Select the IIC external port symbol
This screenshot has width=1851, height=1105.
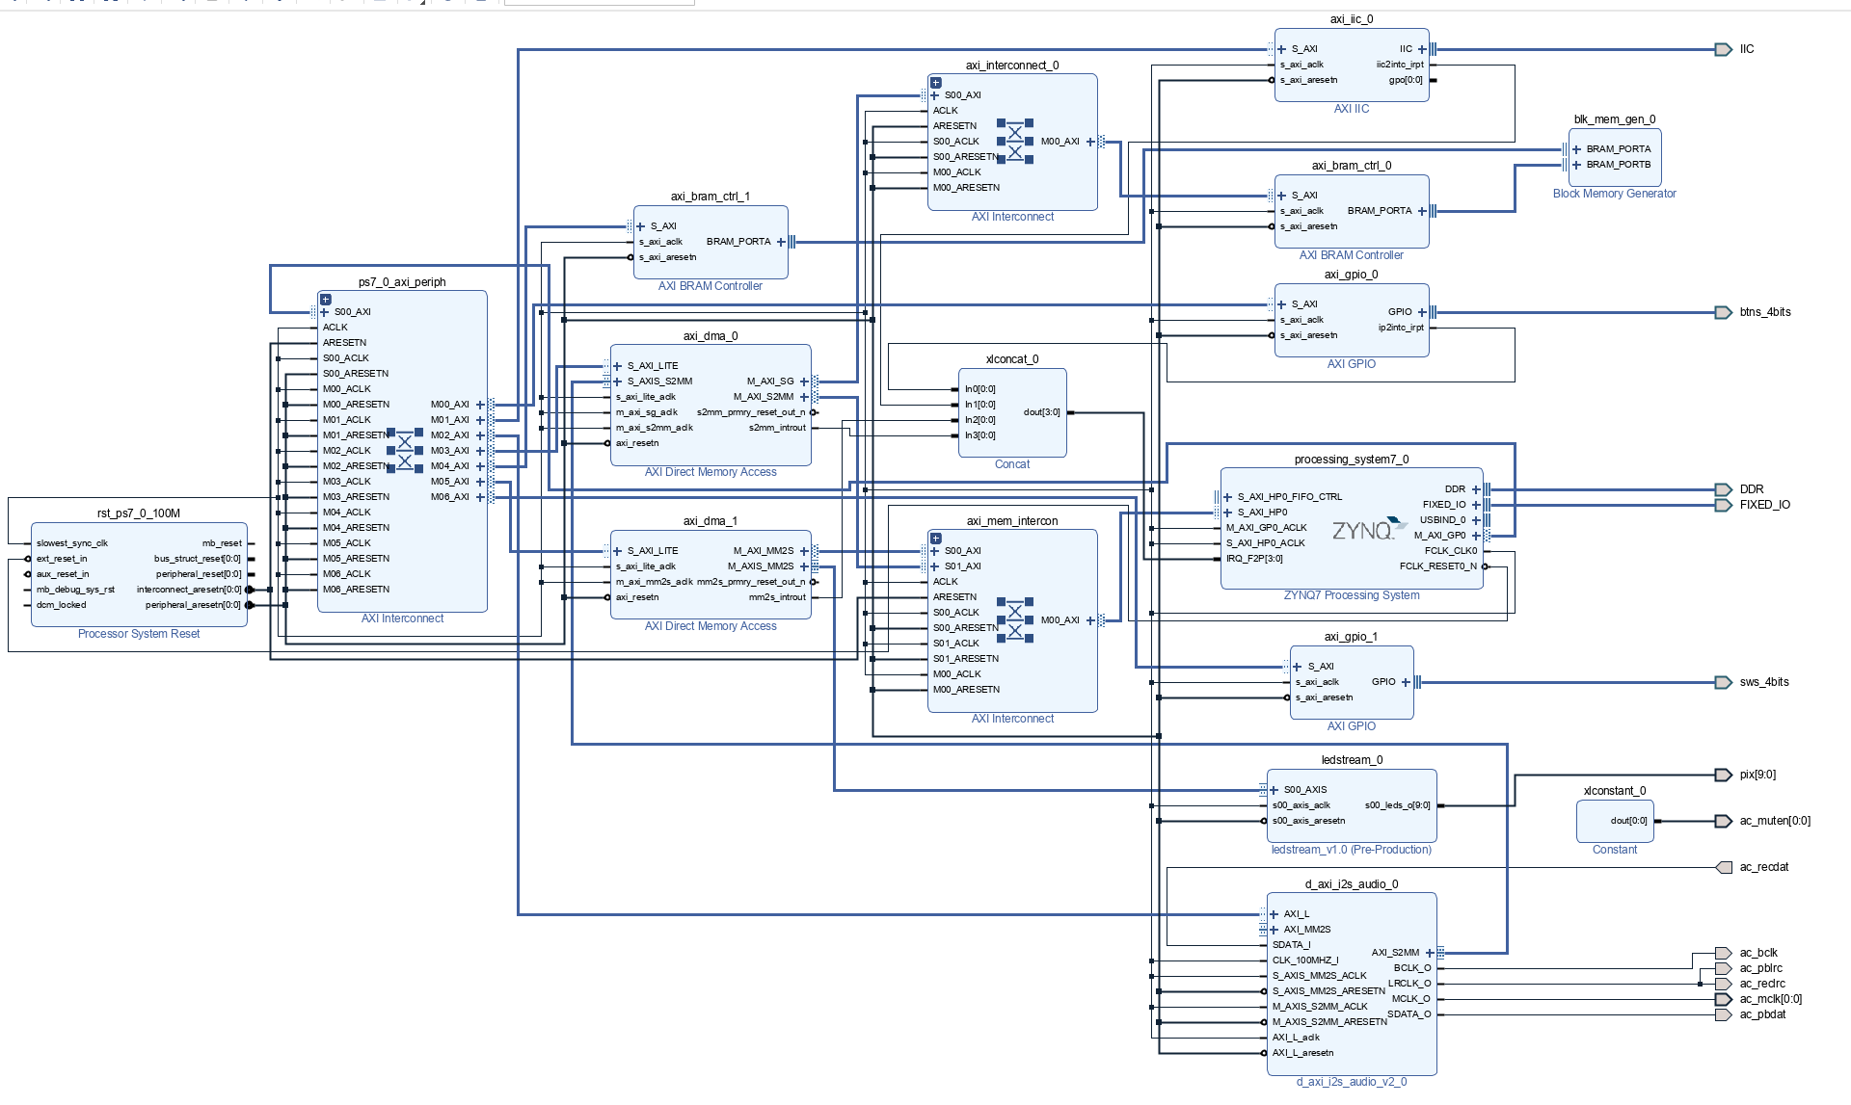1724,49
